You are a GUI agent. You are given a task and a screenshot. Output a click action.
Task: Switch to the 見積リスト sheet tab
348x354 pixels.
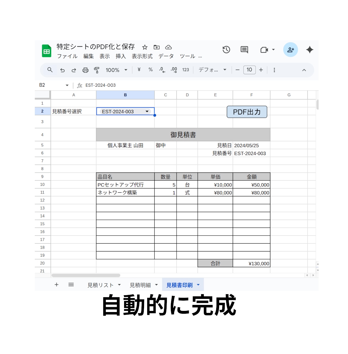tap(100, 285)
